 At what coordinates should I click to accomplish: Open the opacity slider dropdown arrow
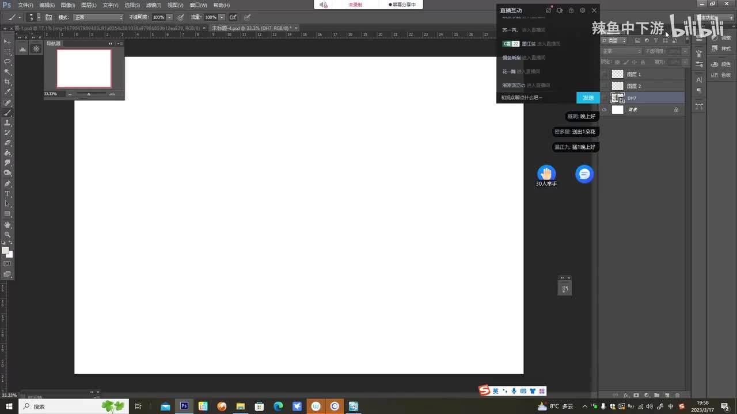pos(170,17)
